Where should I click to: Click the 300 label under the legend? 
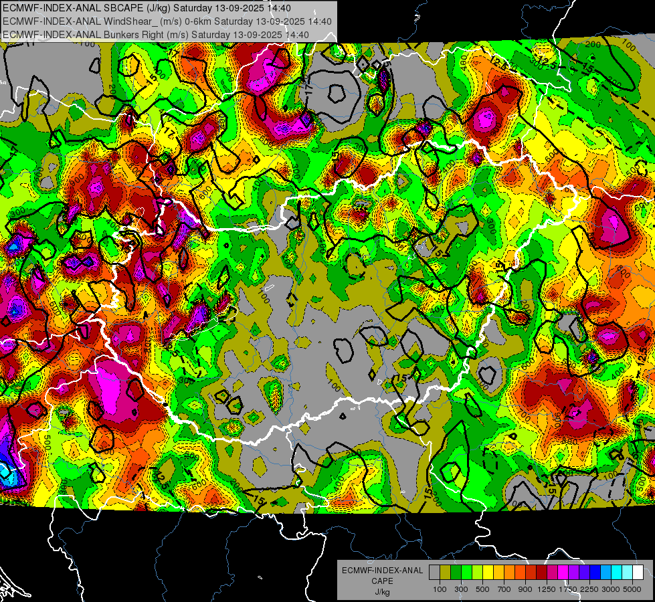point(461,589)
